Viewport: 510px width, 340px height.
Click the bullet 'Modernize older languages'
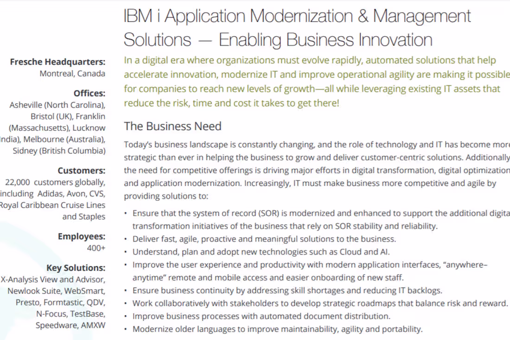pyautogui.click(x=277, y=329)
